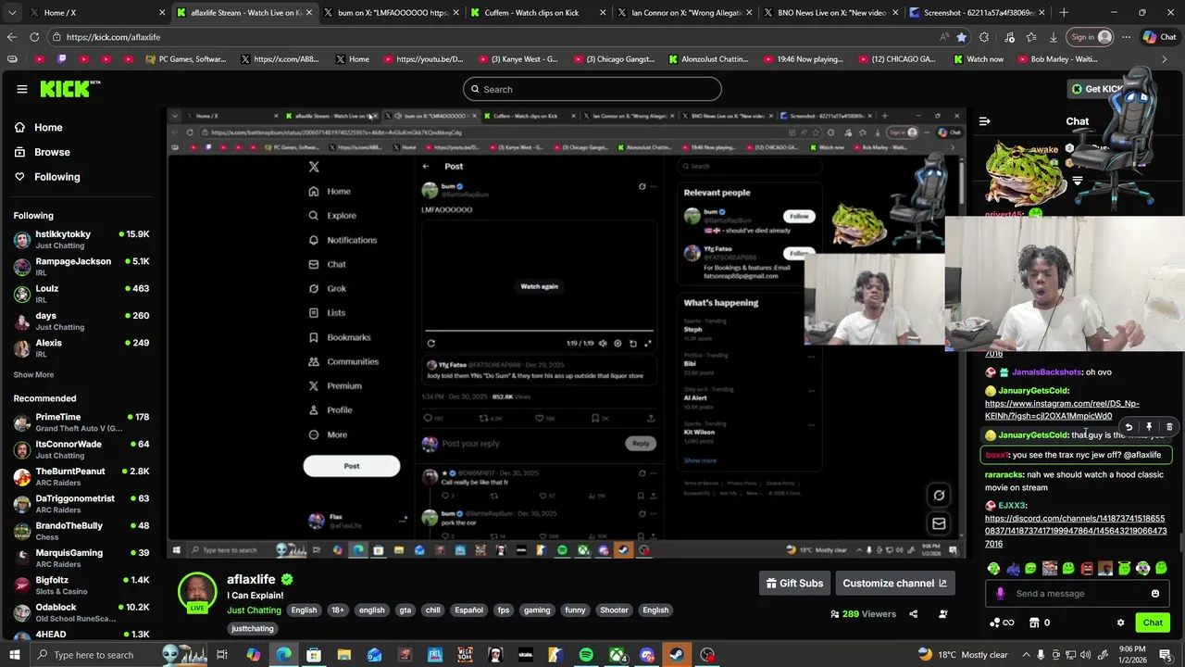This screenshot has width=1185, height=667.
Task: Select the Español tag
Action: click(x=468, y=610)
